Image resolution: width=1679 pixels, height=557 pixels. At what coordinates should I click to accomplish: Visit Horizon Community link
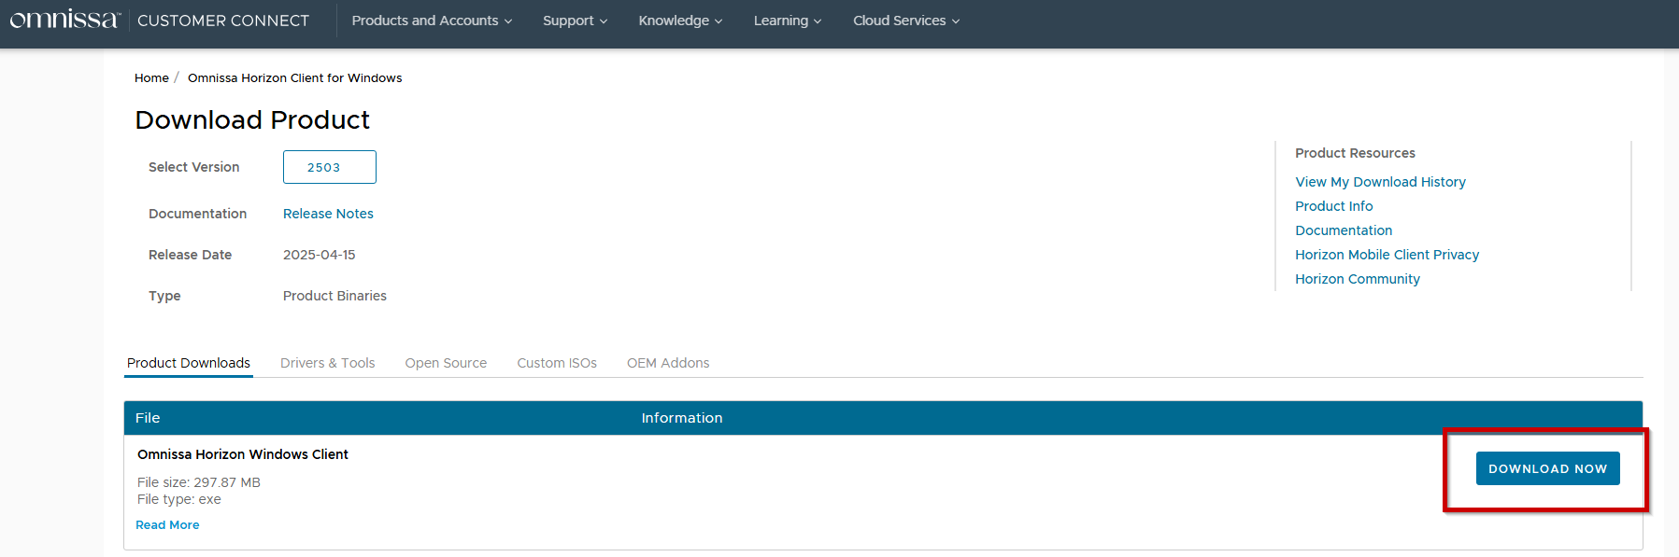[1357, 279]
